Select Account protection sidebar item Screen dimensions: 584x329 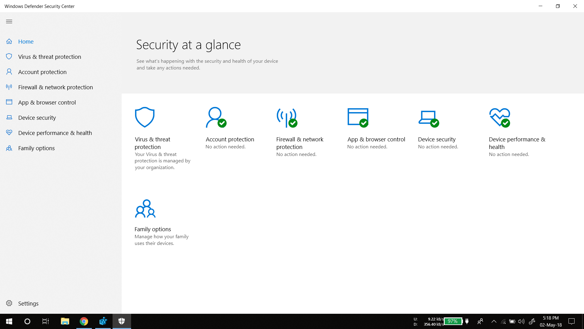tap(42, 72)
